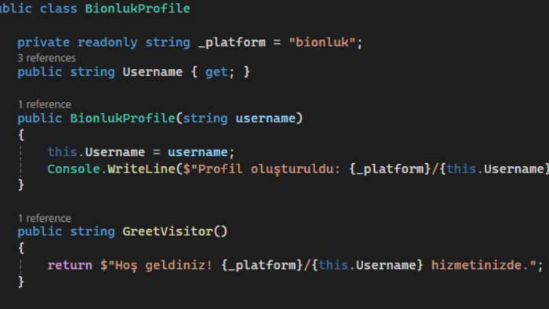Click the get accessor keyword
Image resolution: width=549 pixels, height=309 pixels.
tap(216, 72)
